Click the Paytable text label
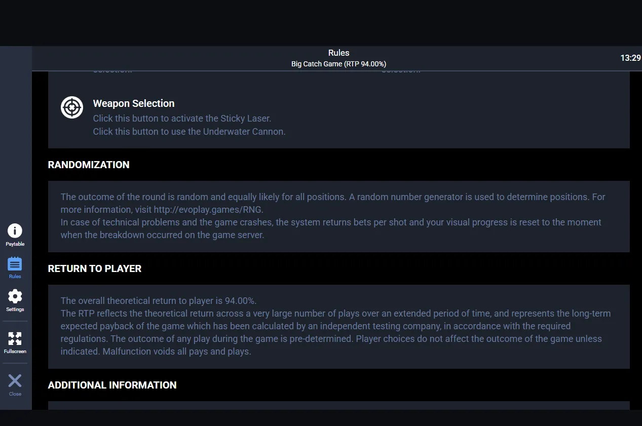This screenshot has height=426, width=642. click(15, 244)
